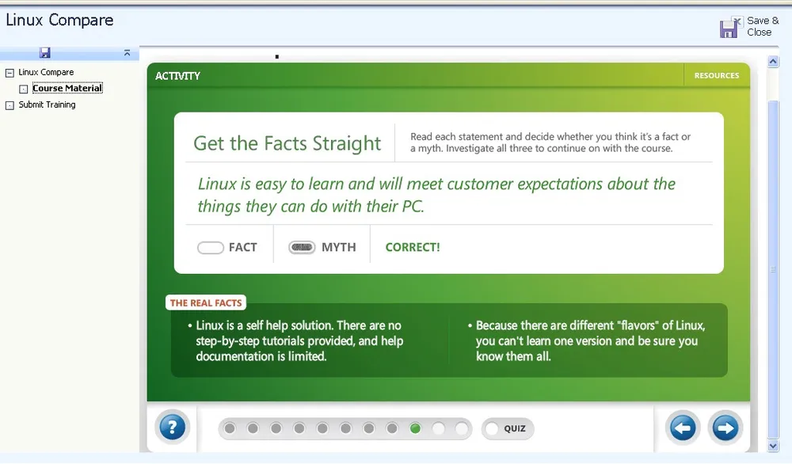
Task: Jump to the first gray progress dot
Action: (x=230, y=428)
